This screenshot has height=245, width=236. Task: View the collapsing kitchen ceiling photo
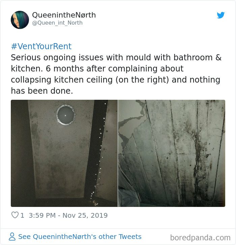click(x=172, y=153)
